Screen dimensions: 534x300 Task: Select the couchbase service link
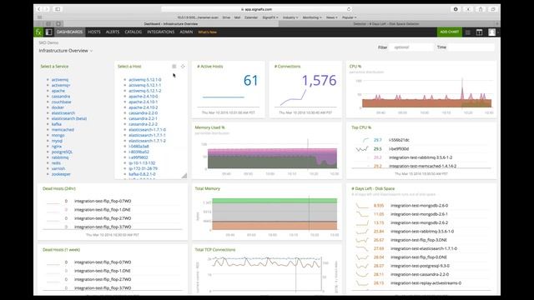61,102
